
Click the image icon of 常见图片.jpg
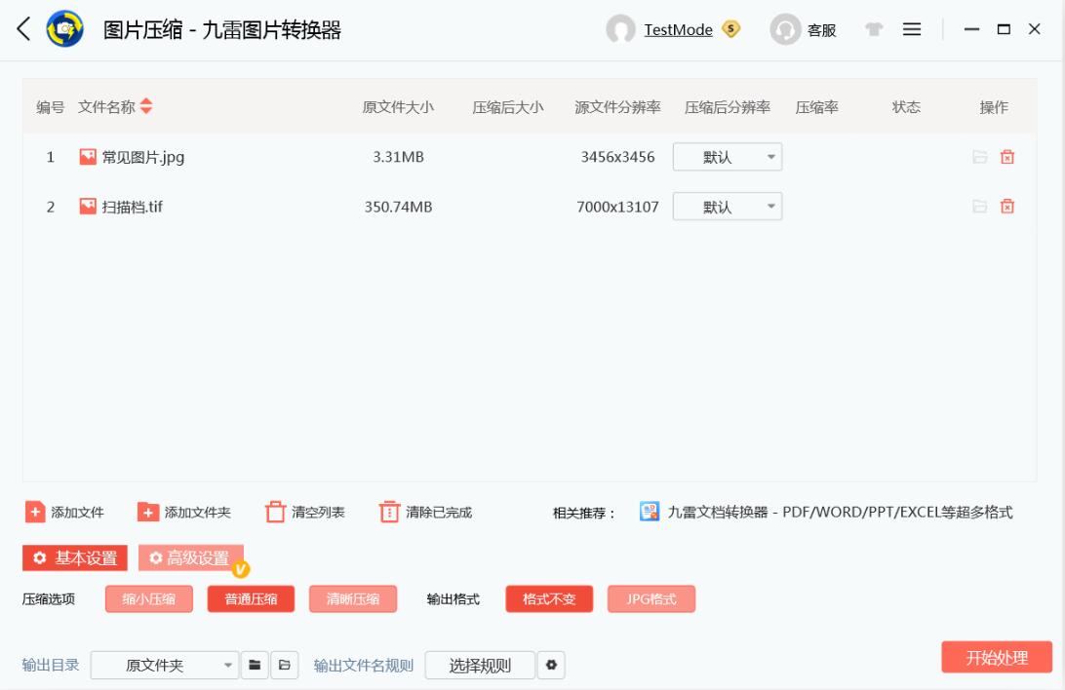click(x=88, y=157)
